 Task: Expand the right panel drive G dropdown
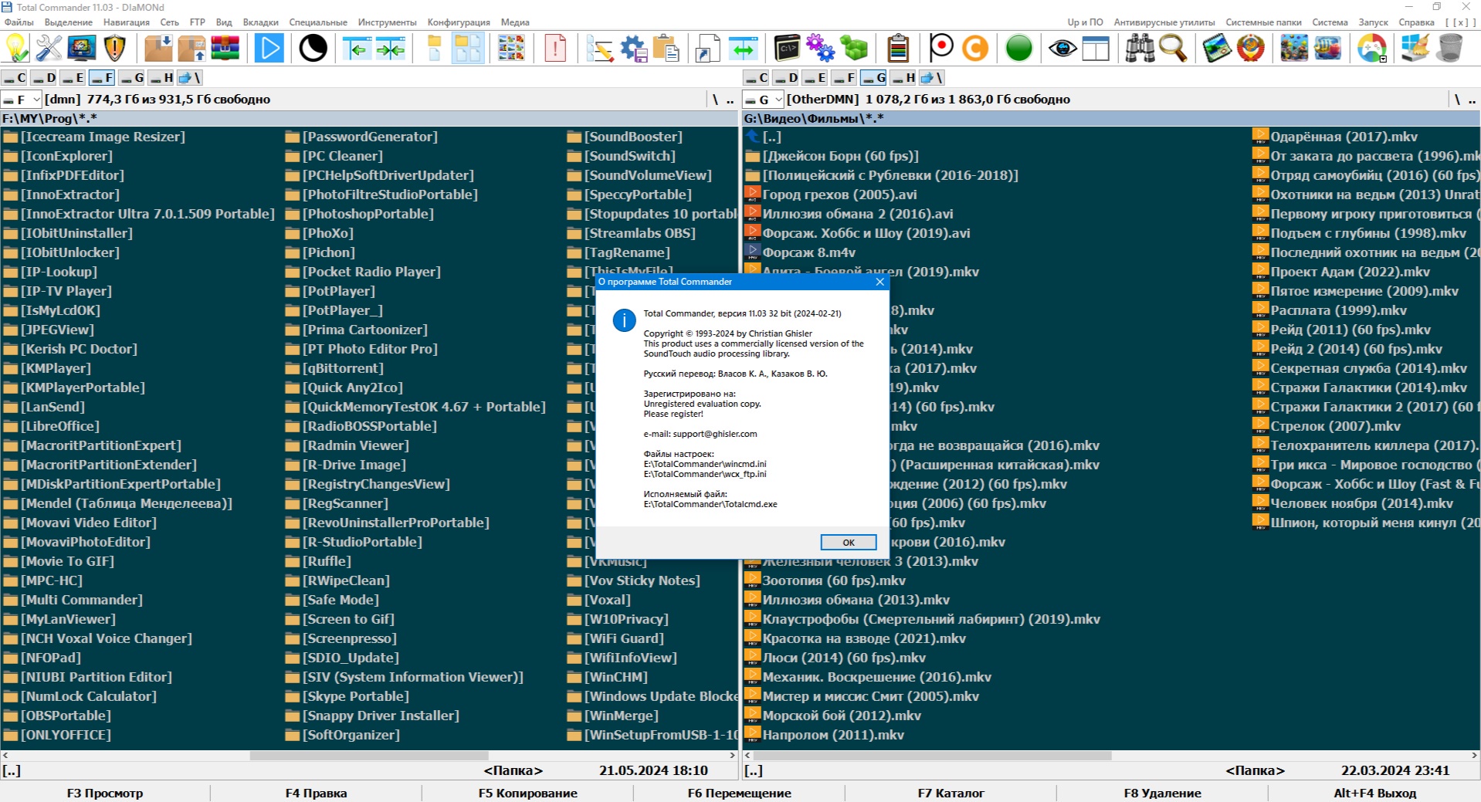[x=778, y=100]
